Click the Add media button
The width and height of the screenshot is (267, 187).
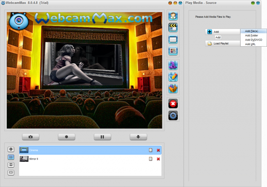[x=223, y=32]
